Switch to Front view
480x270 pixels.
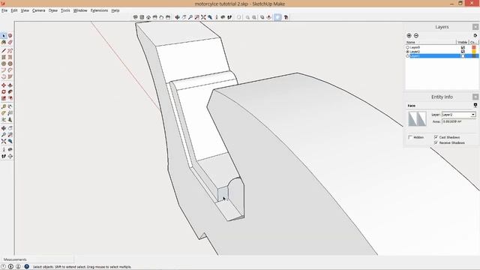[148, 17]
